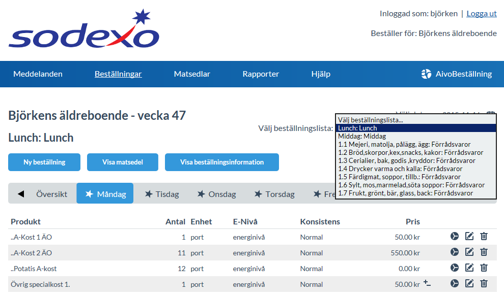Open the Beställningar menu
504x297 pixels.
tap(118, 74)
